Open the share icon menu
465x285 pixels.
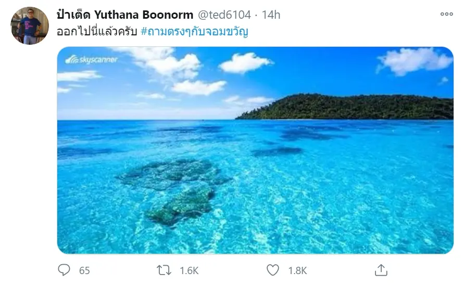tap(381, 270)
